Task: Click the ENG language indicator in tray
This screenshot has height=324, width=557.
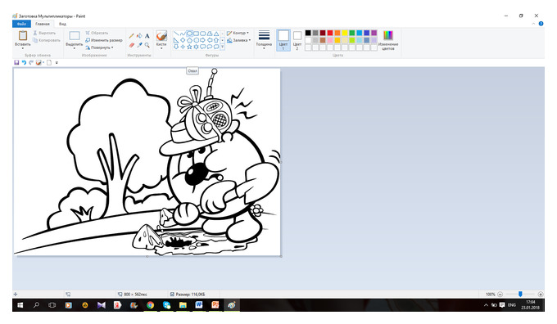Action: tap(511, 305)
